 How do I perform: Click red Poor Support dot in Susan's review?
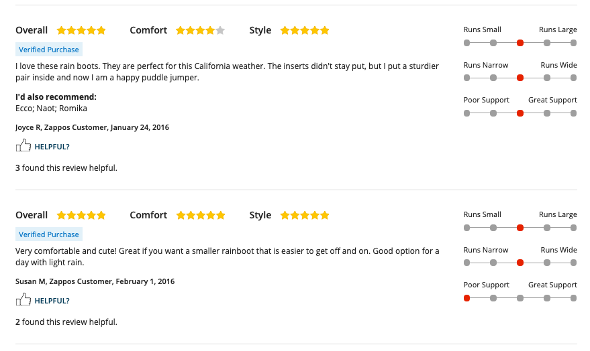[467, 298]
